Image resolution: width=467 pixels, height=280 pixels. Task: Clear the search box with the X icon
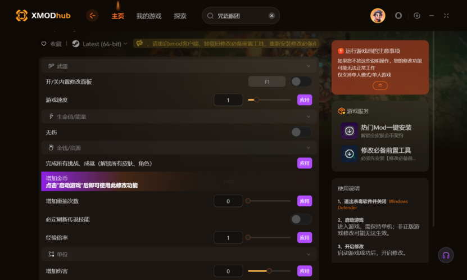pos(271,16)
